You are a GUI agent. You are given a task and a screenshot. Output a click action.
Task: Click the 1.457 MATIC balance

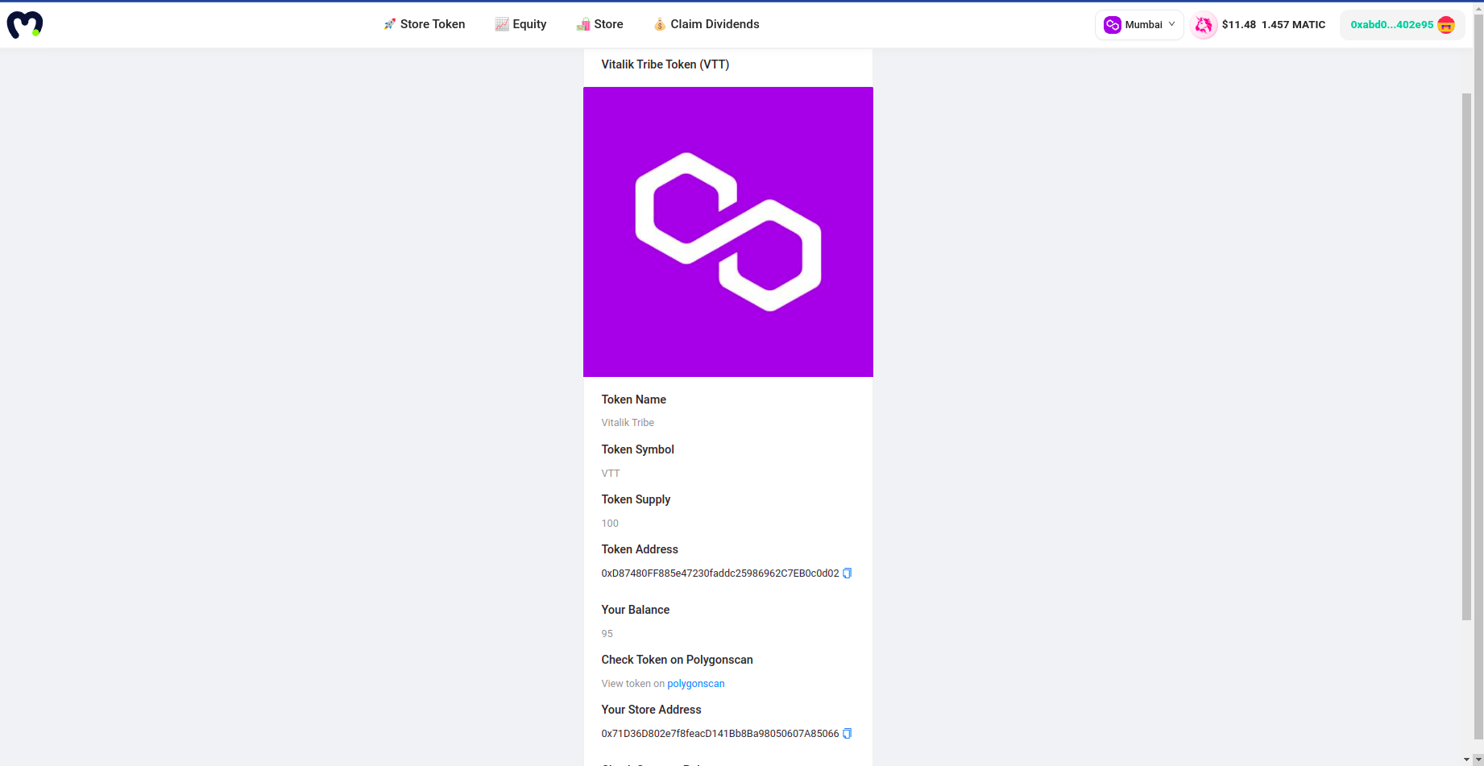click(1293, 25)
